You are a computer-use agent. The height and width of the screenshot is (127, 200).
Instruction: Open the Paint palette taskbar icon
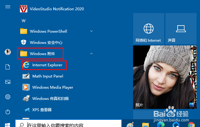(x=130, y=125)
